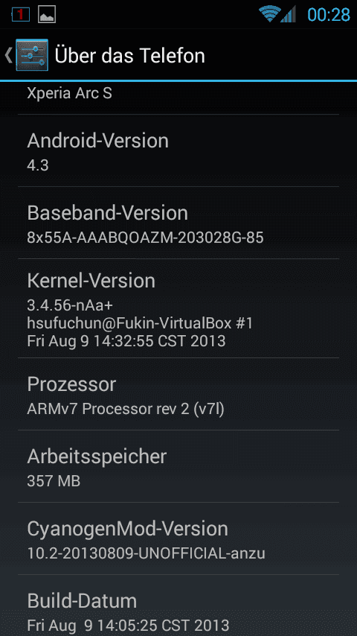This screenshot has width=357, height=636.
Task: Select the Arbeitsspeicher 357 MB entry
Action: coord(178,466)
